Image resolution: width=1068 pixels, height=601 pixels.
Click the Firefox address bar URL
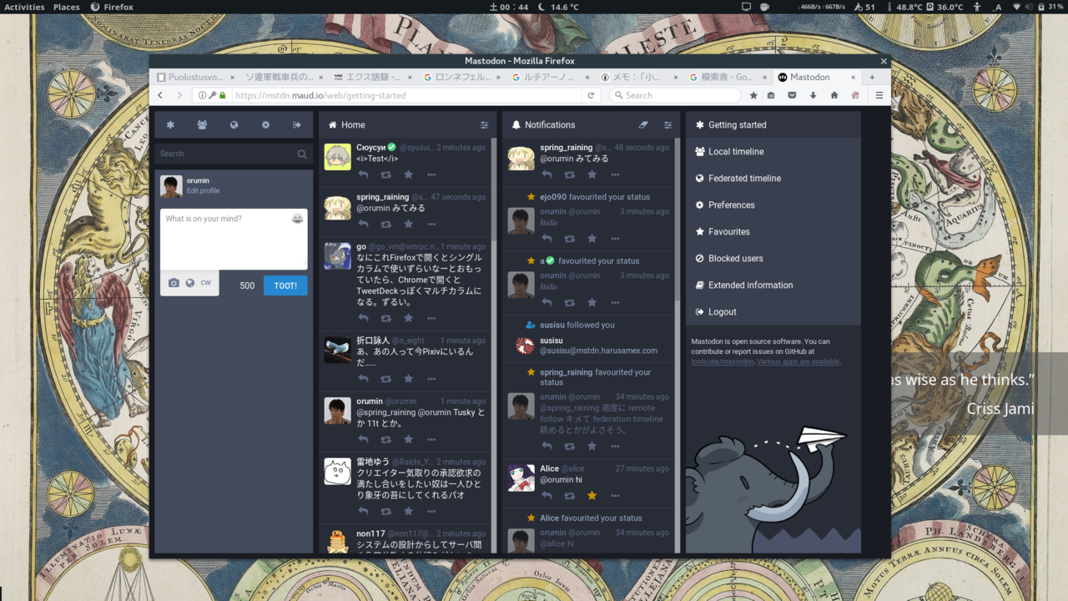[320, 95]
